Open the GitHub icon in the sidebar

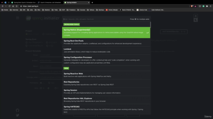(18, 110)
